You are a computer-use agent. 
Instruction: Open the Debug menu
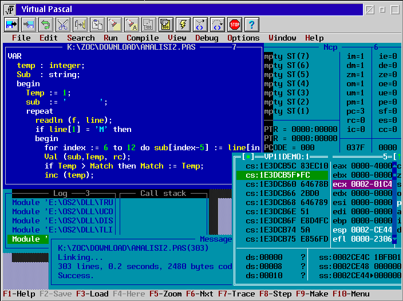click(x=207, y=38)
